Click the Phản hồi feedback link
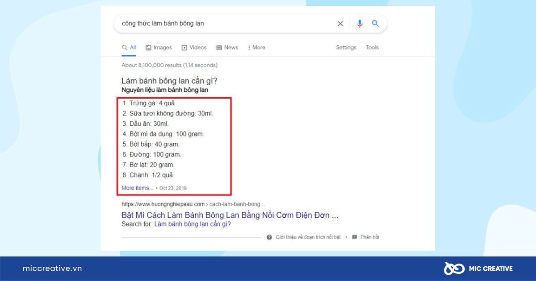 (x=370, y=237)
